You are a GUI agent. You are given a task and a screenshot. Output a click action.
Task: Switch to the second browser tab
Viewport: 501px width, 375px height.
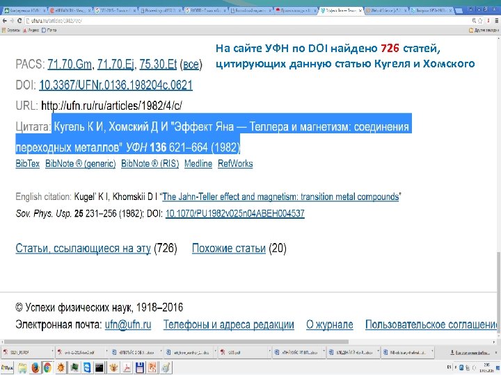point(70,10)
